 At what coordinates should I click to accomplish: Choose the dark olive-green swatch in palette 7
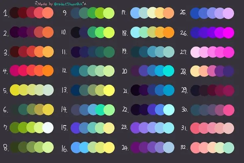coord(14,128)
